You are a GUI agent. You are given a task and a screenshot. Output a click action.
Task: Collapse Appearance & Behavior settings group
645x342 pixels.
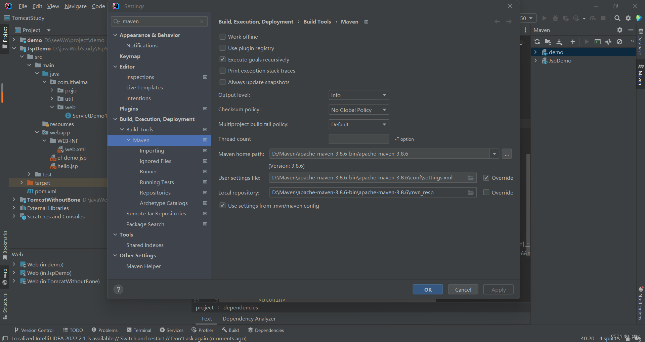115,35
